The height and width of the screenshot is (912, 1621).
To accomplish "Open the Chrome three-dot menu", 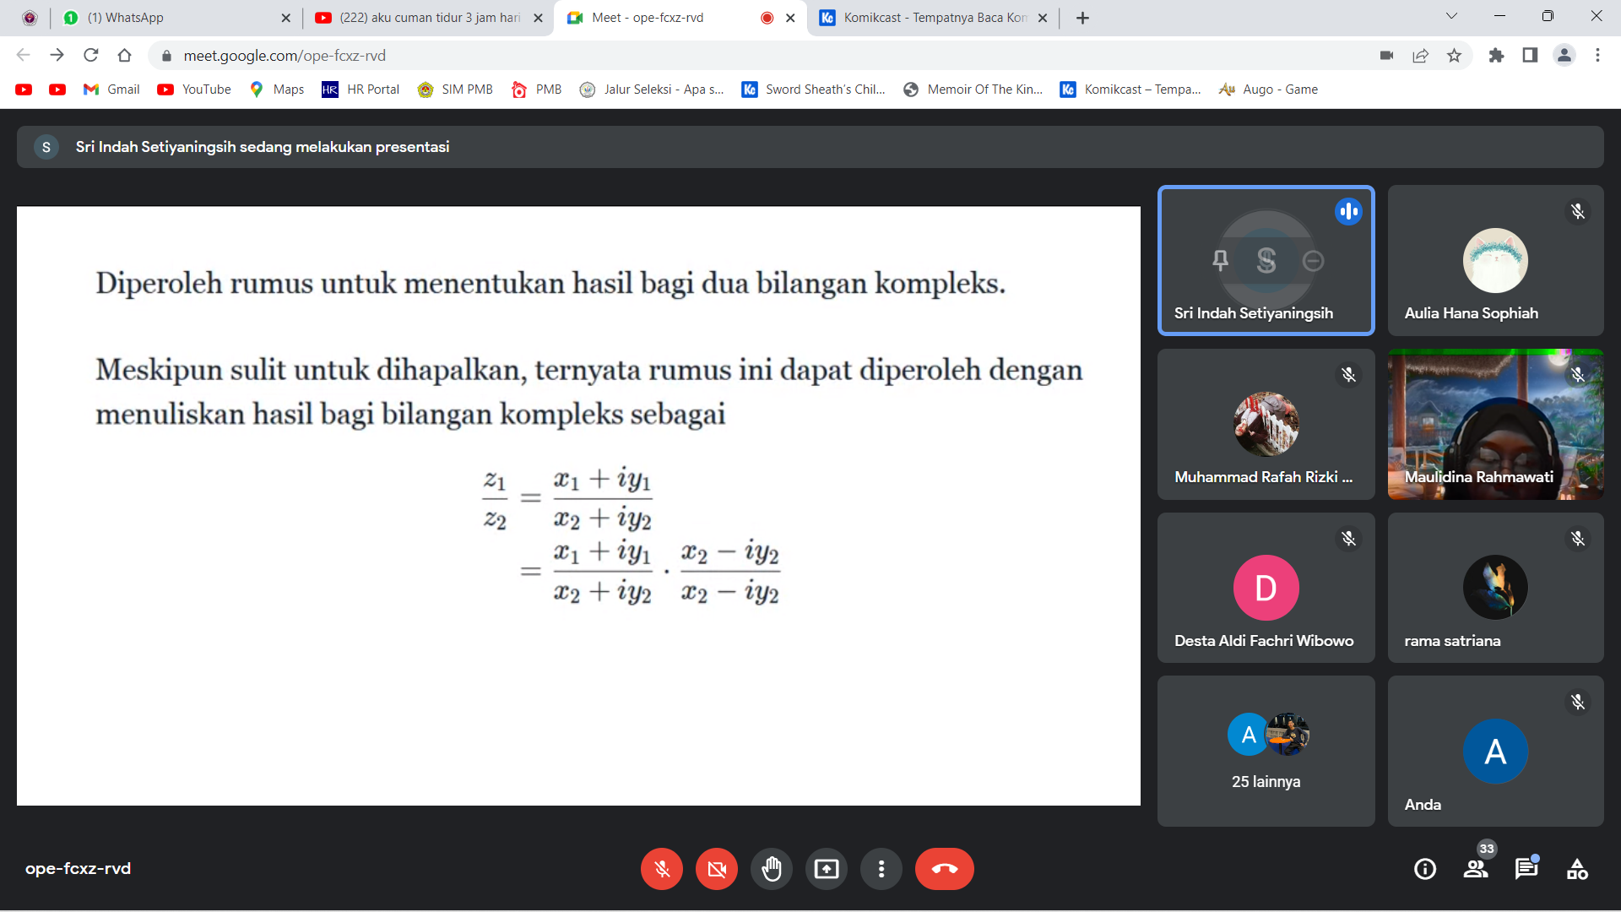I will point(1597,56).
